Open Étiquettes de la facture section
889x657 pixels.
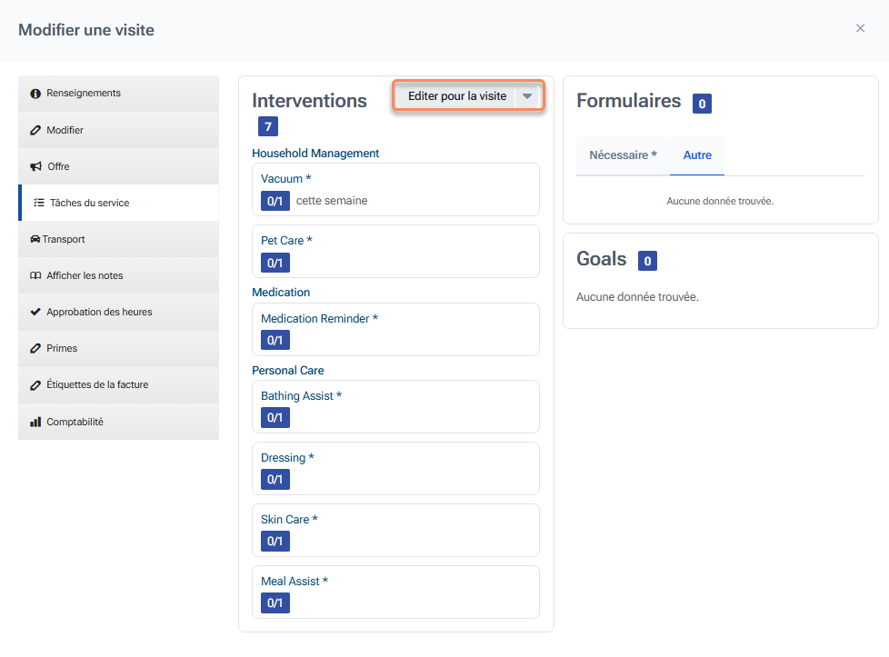click(97, 384)
